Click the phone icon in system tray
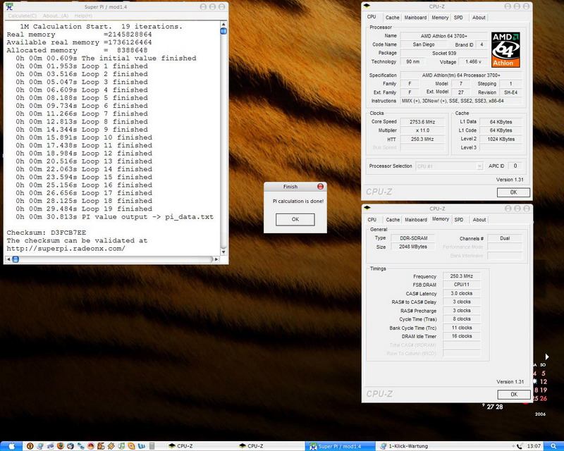564x451 pixels. coord(520,446)
